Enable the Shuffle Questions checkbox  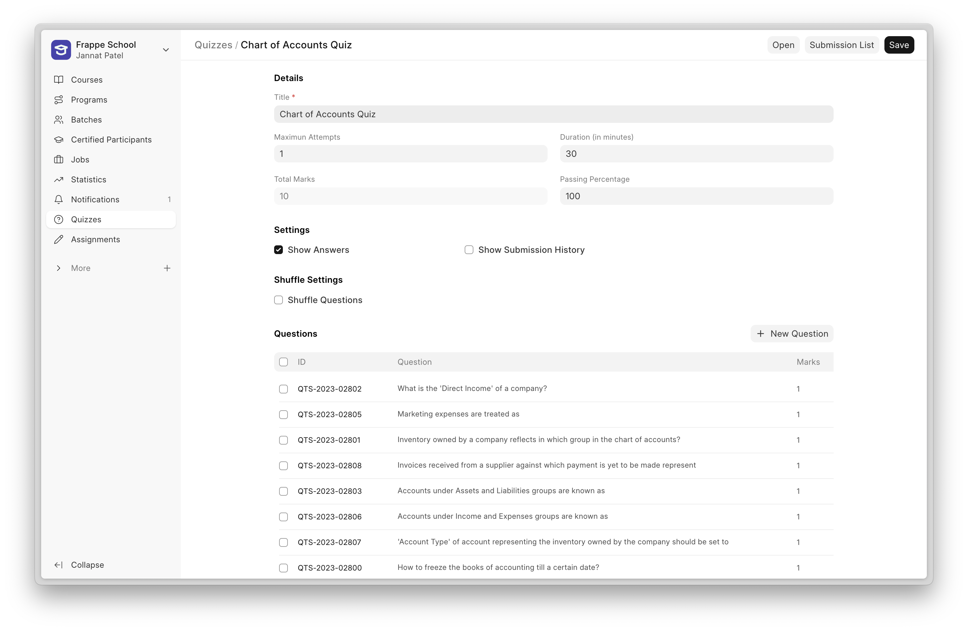click(278, 300)
